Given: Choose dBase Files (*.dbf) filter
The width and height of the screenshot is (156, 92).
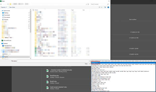Looking at the screenshot, I should coord(123,75).
